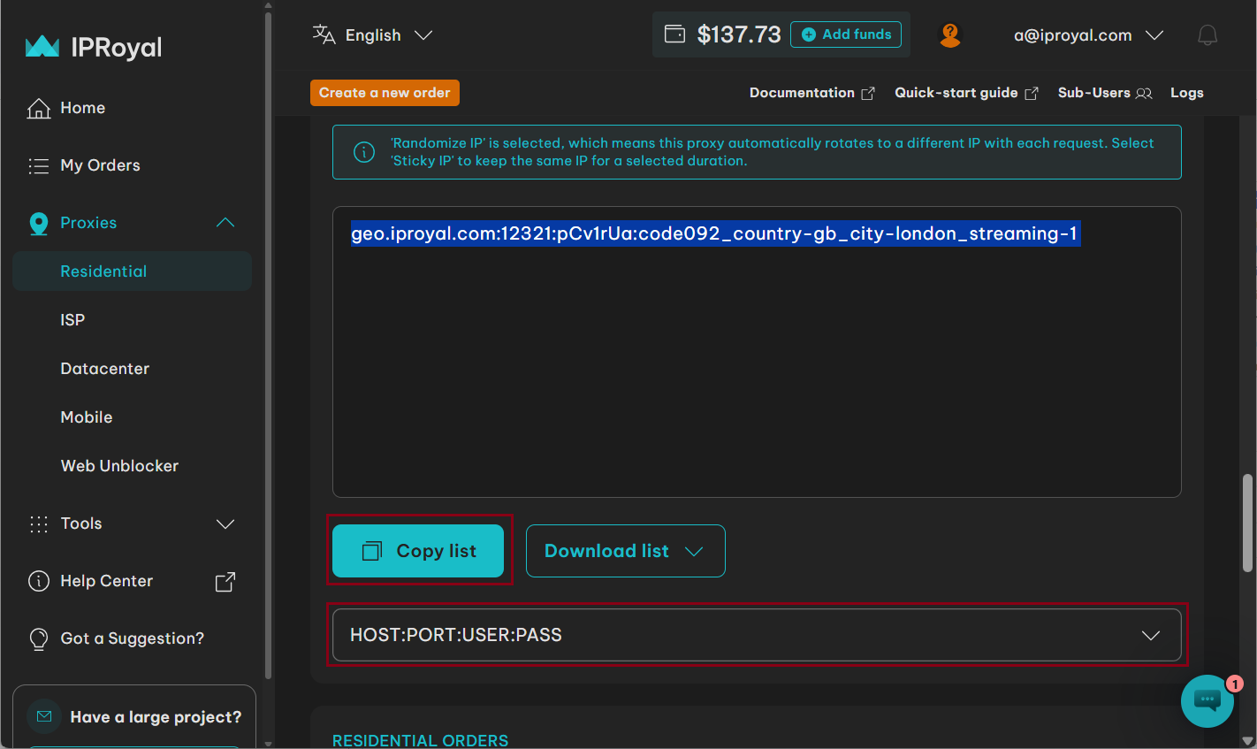
Task: Expand the Download list options
Action: pos(625,551)
